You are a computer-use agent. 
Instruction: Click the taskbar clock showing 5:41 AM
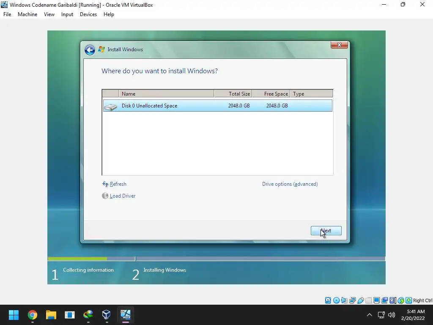(x=413, y=315)
